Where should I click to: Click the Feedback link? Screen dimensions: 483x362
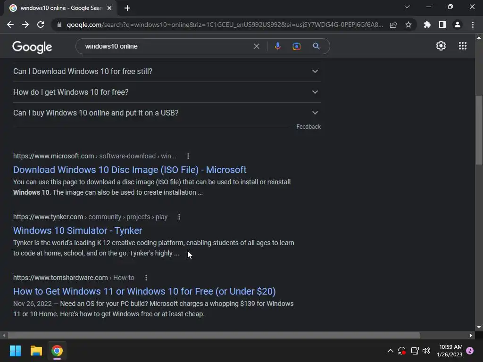pos(308,127)
